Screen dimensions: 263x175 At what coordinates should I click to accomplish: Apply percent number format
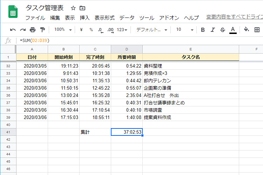(91, 30)
